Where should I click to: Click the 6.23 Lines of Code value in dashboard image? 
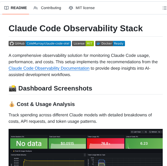pyautogui.click(x=144, y=144)
